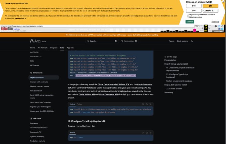Toggle dark mode moon icon
The height and width of the screenshot is (144, 226).
[192, 41]
